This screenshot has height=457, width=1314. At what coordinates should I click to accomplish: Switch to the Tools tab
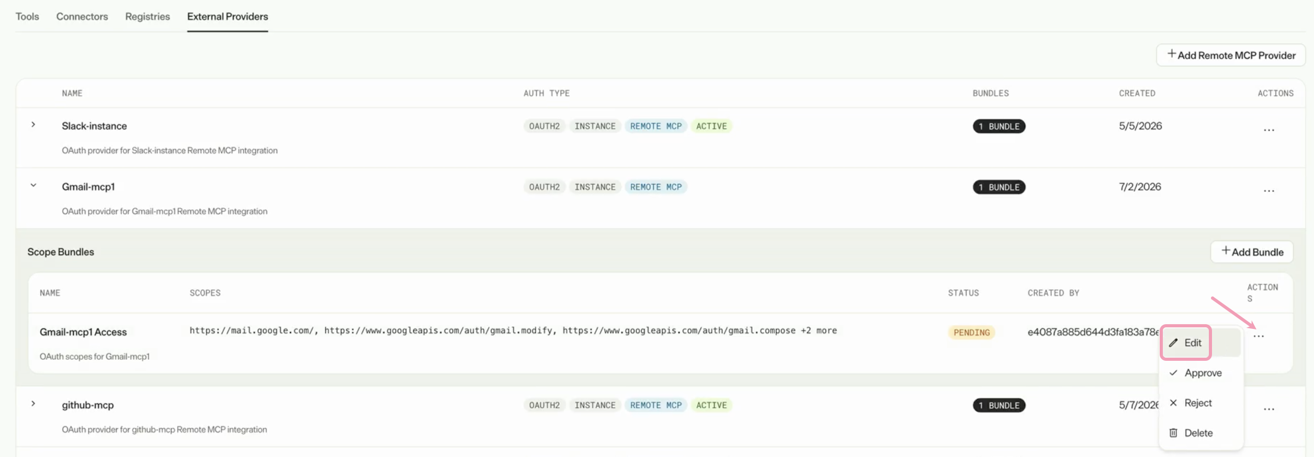(27, 16)
